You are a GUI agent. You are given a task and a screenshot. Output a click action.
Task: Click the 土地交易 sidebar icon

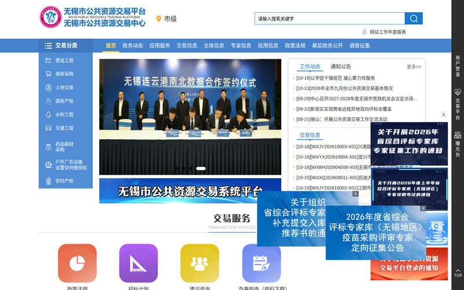[48, 88]
